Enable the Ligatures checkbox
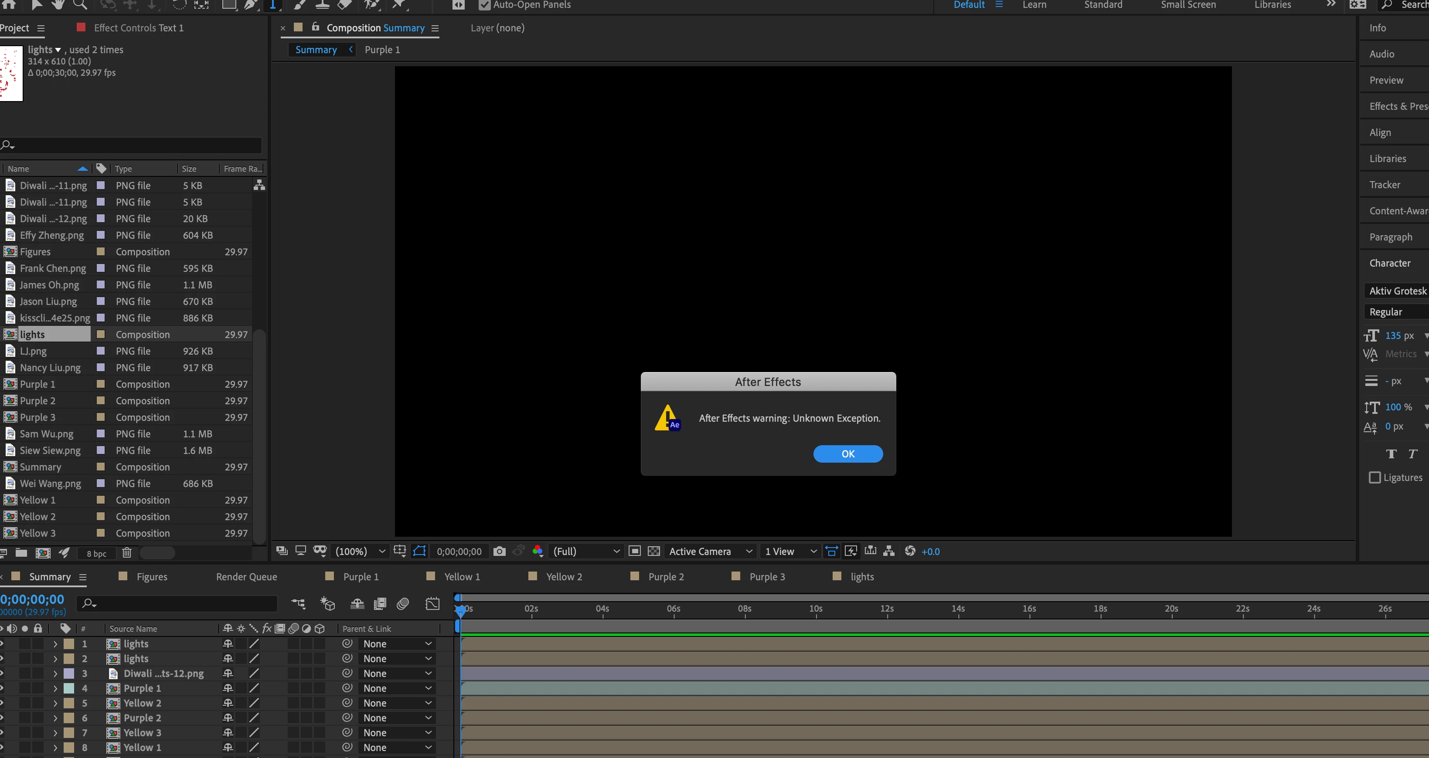Screen dimensions: 1429x758 tap(1375, 477)
